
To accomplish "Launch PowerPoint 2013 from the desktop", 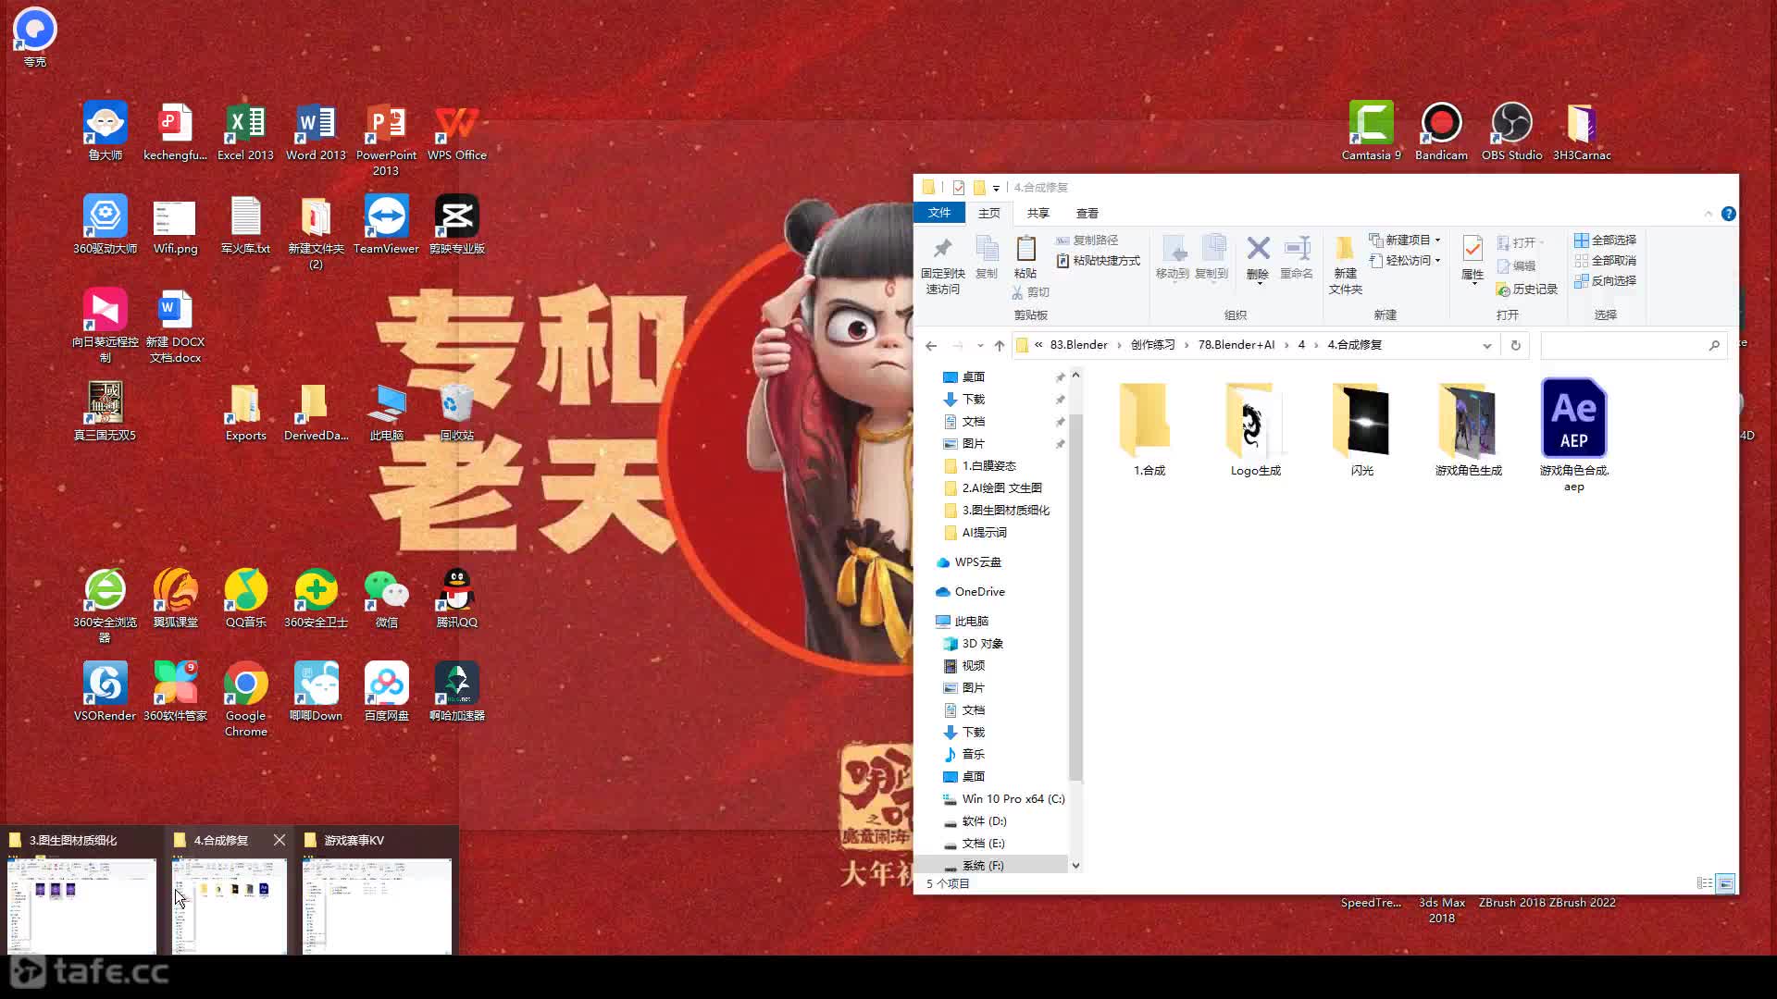I will [x=386, y=138].
